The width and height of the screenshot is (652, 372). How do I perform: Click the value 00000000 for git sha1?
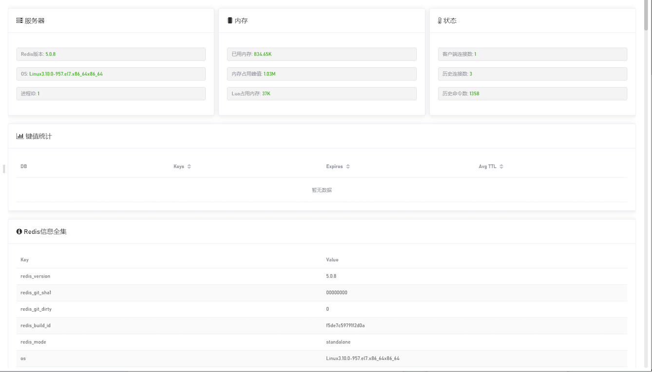coord(337,293)
